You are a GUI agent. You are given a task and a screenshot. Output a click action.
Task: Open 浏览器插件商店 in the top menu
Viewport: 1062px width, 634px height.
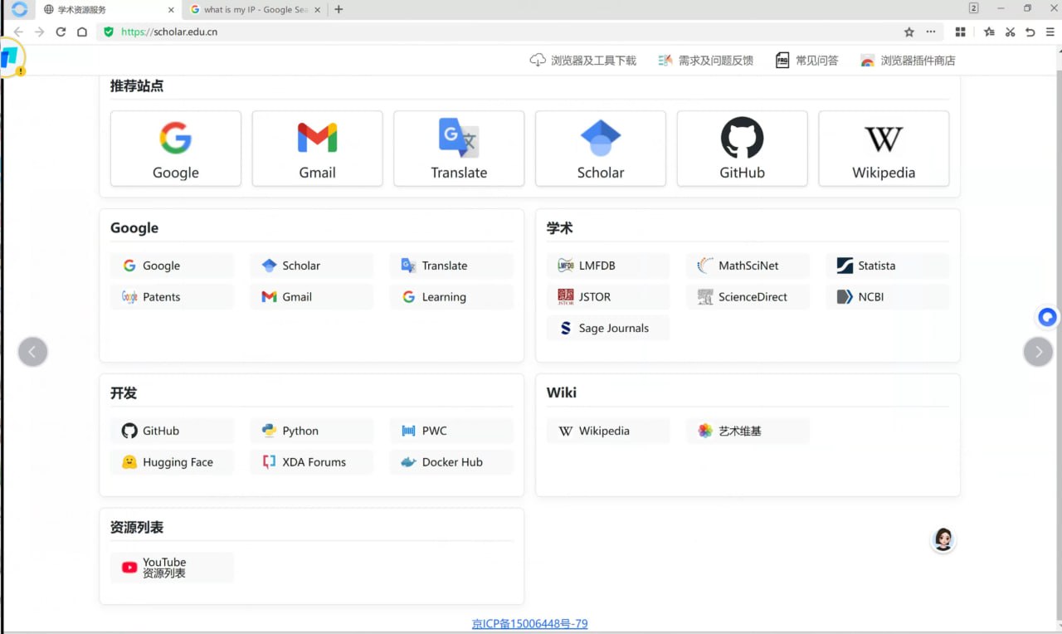pos(908,61)
